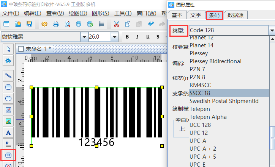The image size is (275, 167).
Task: Open the 编辑(E) menu
Action: click(33, 13)
